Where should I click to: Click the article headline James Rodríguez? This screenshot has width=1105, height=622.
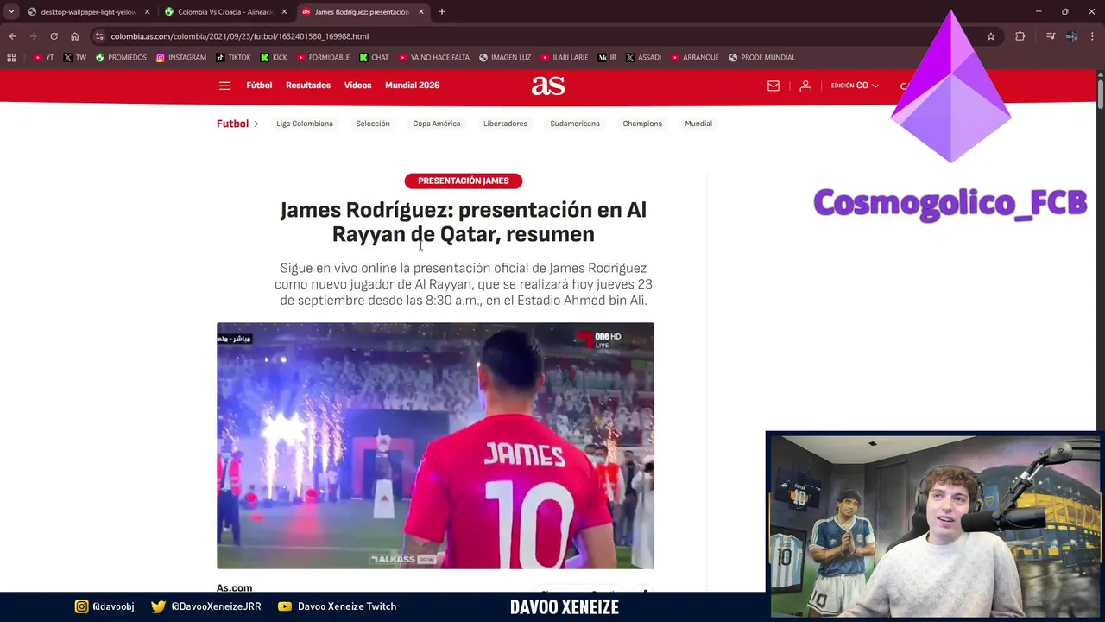tap(463, 222)
